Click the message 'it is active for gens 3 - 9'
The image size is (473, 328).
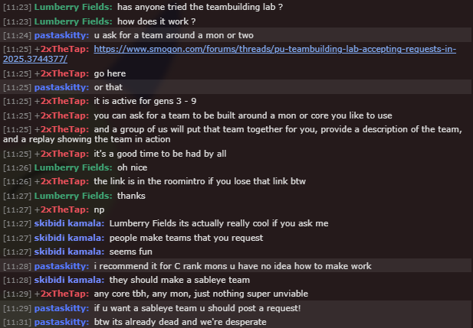[145, 101]
